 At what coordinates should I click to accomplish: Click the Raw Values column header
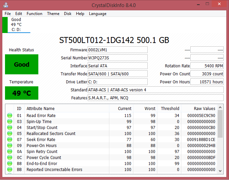pos(199,108)
